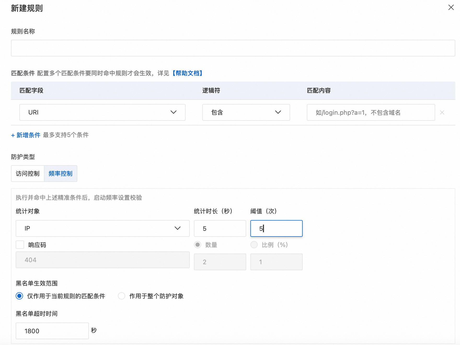This screenshot has width=460, height=345.
Task: Click the 统计时长 input field
Action: point(220,228)
